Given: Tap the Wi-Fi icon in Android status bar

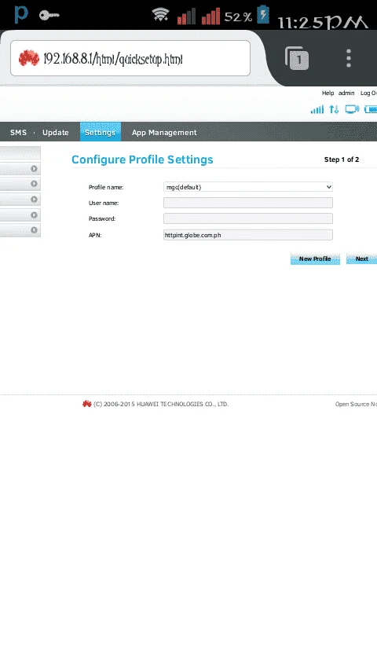Looking at the screenshot, I should point(160,16).
